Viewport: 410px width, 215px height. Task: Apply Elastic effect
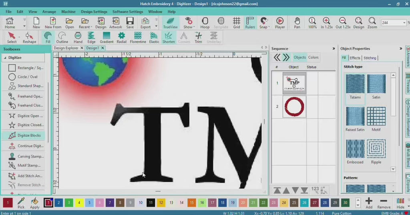(154, 38)
